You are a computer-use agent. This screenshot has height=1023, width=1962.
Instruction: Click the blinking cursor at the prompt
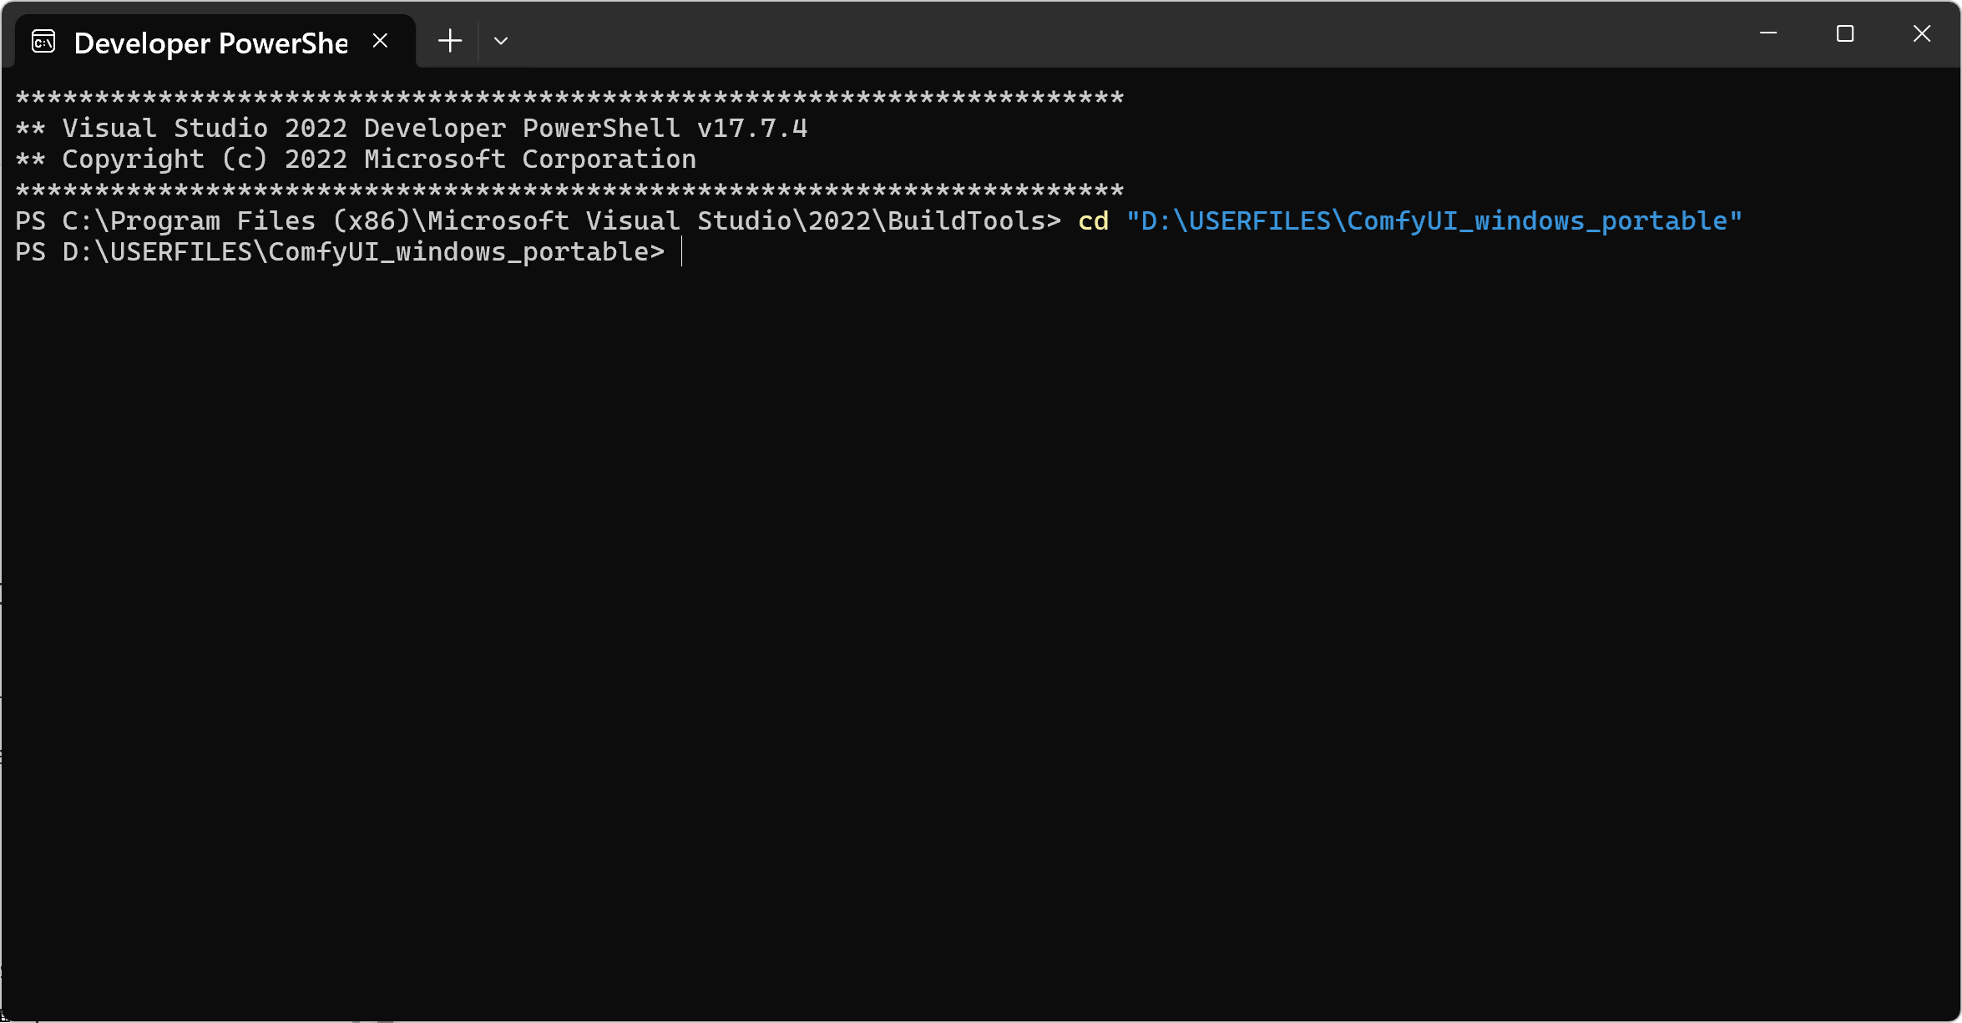pos(681,252)
